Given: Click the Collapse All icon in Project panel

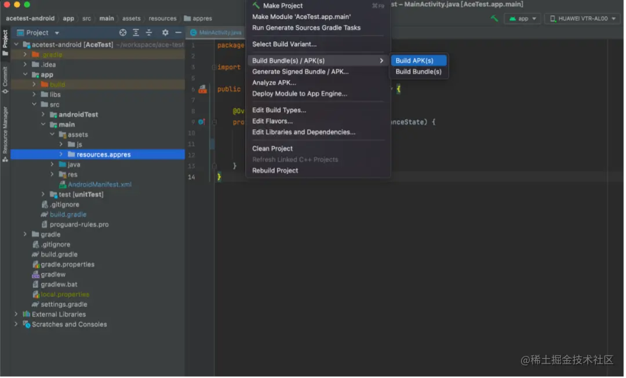Looking at the screenshot, I should click(149, 32).
